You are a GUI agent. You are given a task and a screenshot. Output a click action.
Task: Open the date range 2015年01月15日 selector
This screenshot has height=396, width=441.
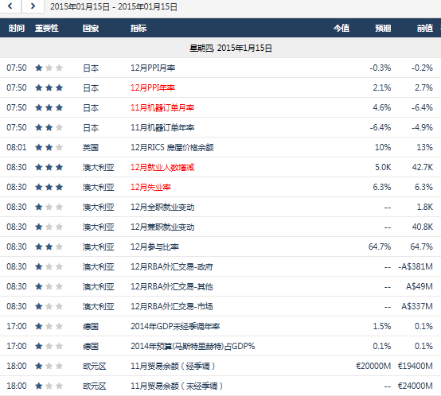[x=114, y=6]
